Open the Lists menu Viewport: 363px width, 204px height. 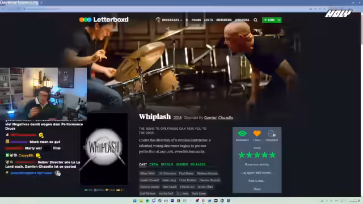click(209, 20)
